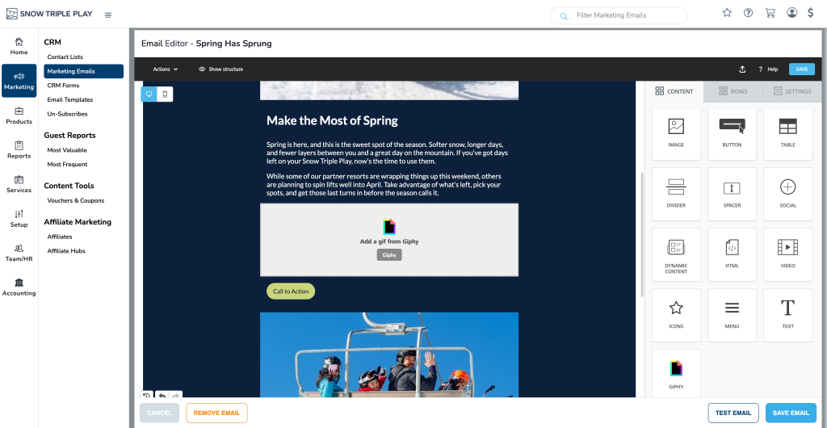Screen dimensions: 827x428
Task: Toggle Show structure view
Action: (x=220, y=69)
